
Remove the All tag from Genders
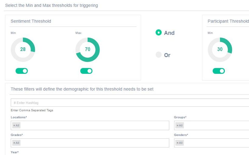click(177, 143)
